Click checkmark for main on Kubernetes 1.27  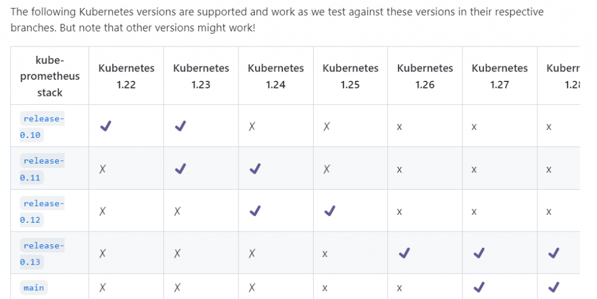(x=479, y=287)
